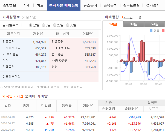The height and width of the screenshot is (135, 165).
Task: Click NH투자증권 in the sell-side list
Action: click(x=10, y=54)
